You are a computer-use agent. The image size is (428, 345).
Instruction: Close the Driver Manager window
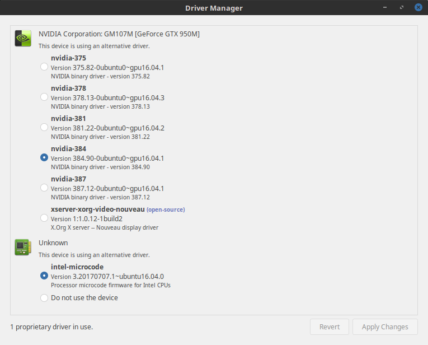418,7
